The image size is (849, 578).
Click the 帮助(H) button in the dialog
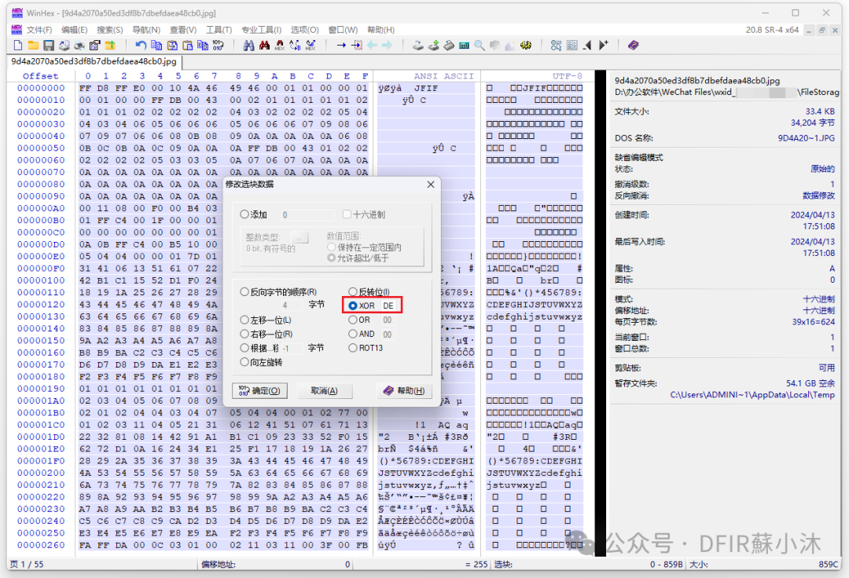point(405,390)
